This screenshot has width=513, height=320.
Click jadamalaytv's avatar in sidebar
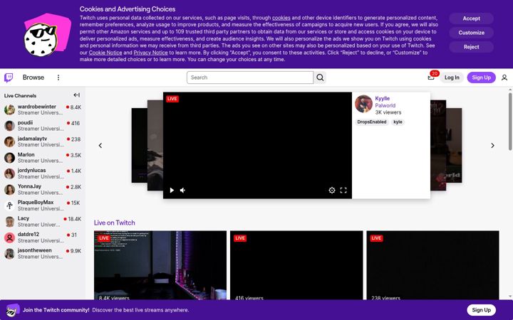(x=9, y=142)
